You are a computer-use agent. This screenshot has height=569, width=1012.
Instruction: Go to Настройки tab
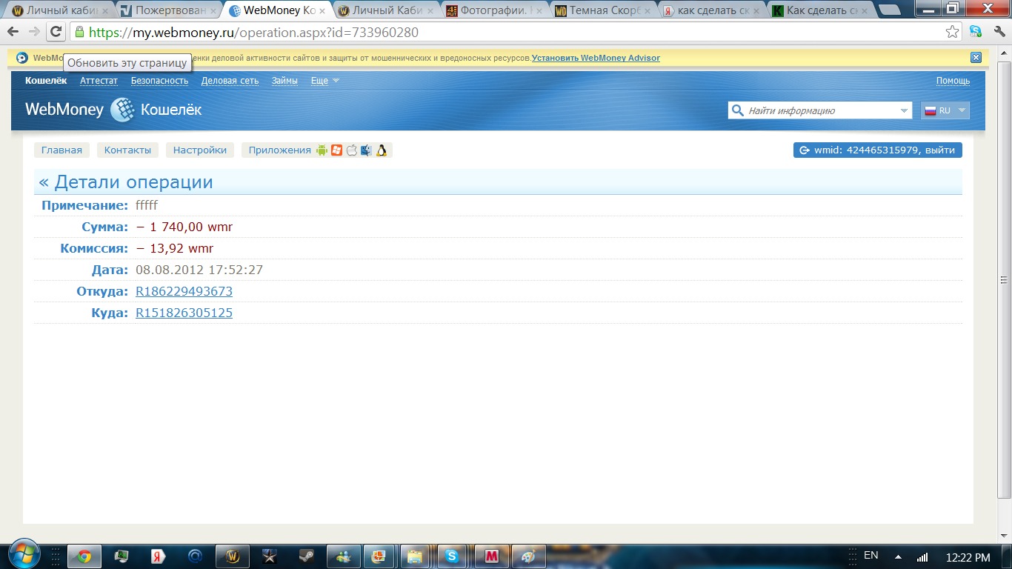(200, 150)
